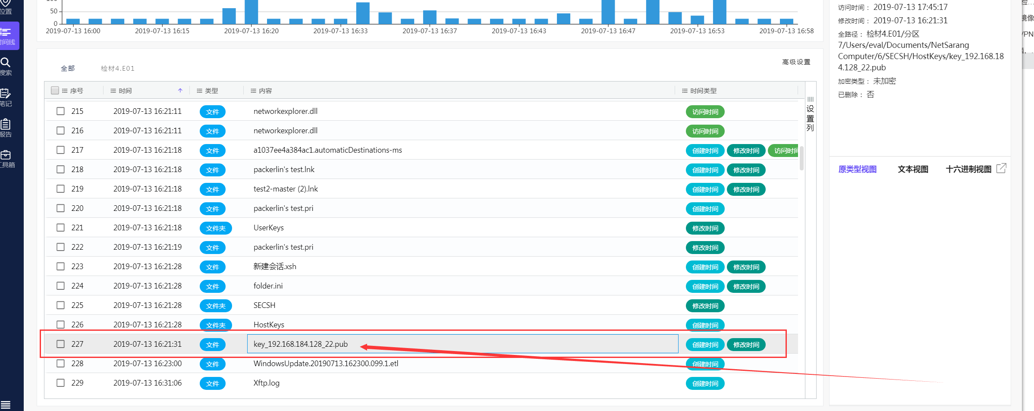
Task: Click the 2019-07-13 16:33 timeline label
Action: point(340,31)
